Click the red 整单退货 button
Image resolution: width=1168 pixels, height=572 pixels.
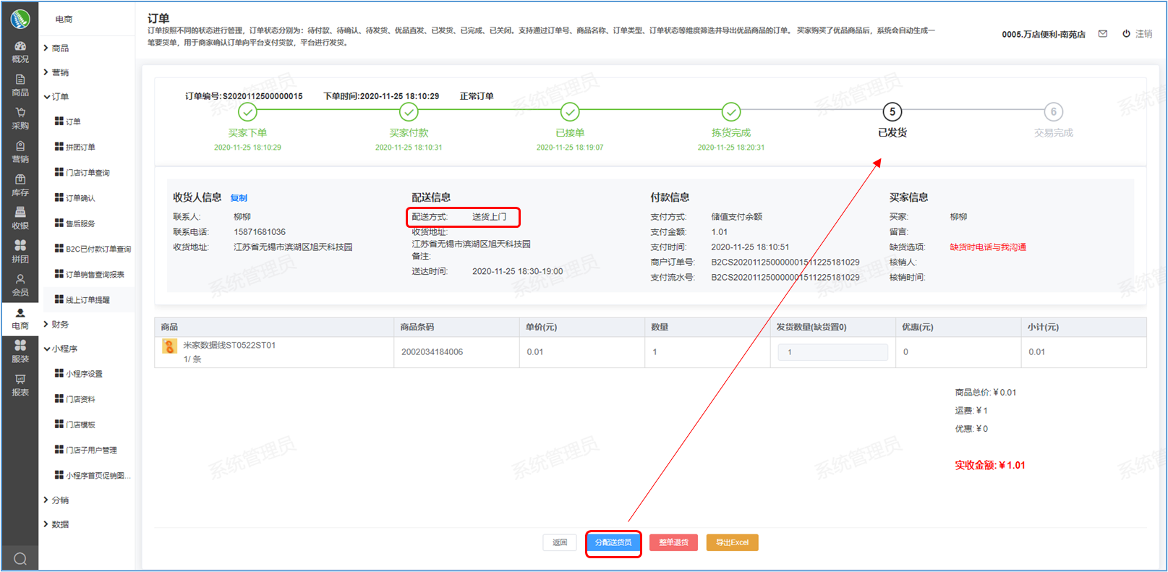pyautogui.click(x=673, y=542)
